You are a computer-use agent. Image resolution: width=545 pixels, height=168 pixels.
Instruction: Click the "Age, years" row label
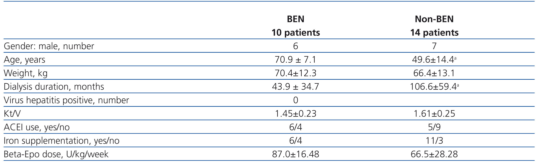[24, 60]
